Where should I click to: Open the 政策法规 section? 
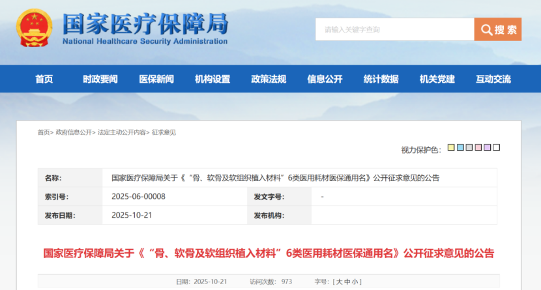coord(269,79)
